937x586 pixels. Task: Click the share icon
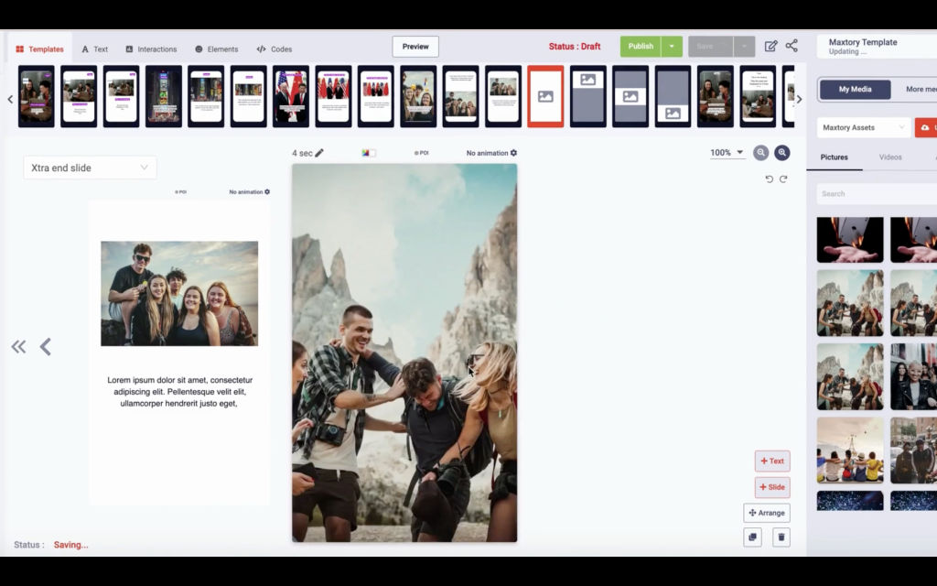[x=792, y=46]
